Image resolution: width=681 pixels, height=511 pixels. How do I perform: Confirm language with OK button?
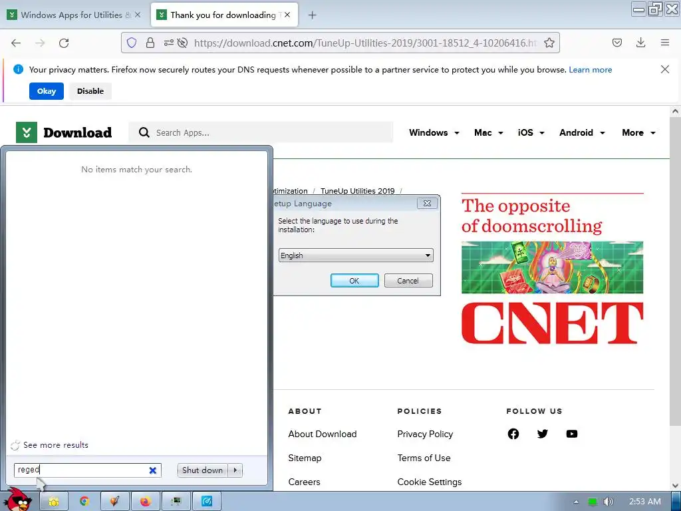point(354,281)
